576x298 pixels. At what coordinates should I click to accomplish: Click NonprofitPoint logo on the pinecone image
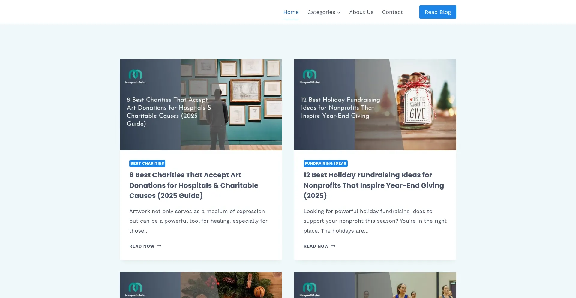tap(135, 290)
